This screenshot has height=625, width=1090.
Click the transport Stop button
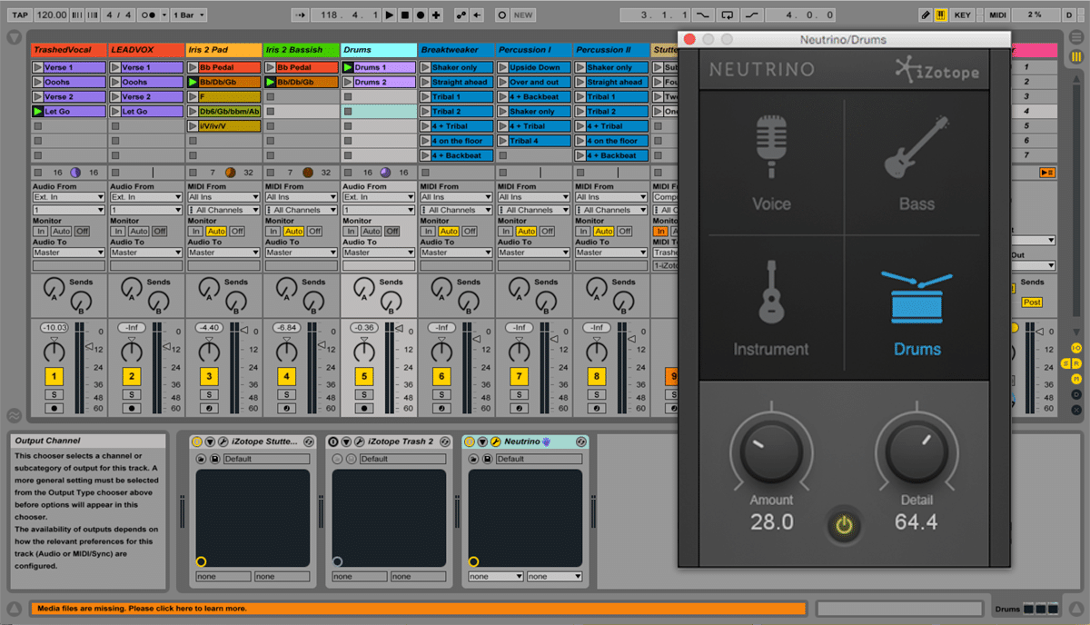(405, 15)
